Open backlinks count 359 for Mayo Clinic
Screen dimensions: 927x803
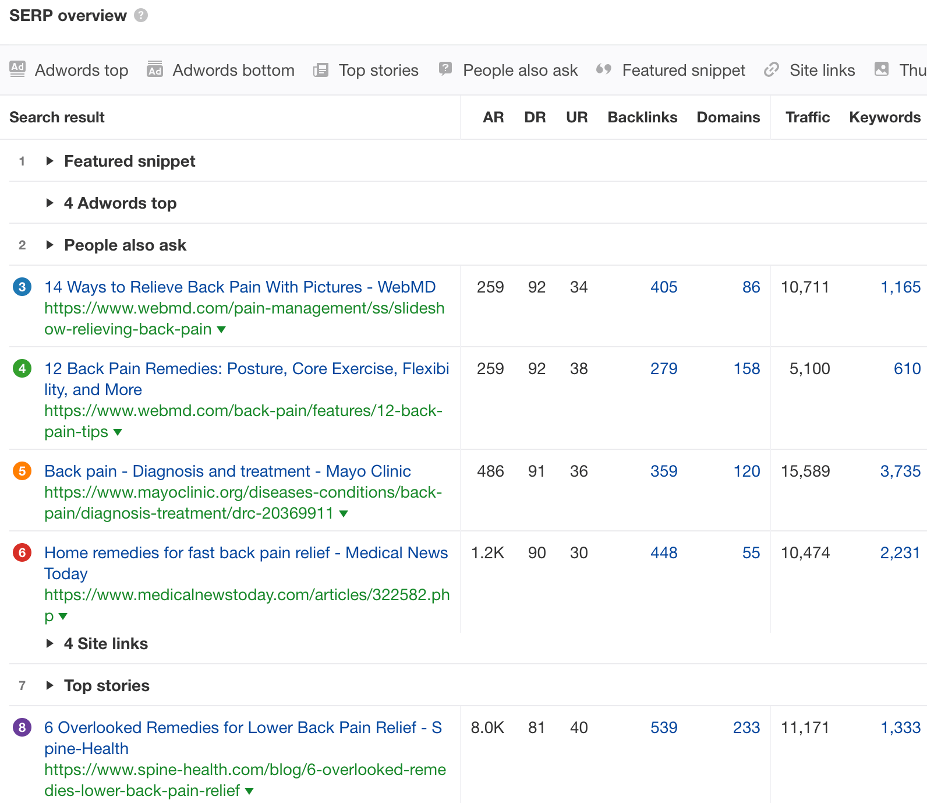[x=664, y=471]
